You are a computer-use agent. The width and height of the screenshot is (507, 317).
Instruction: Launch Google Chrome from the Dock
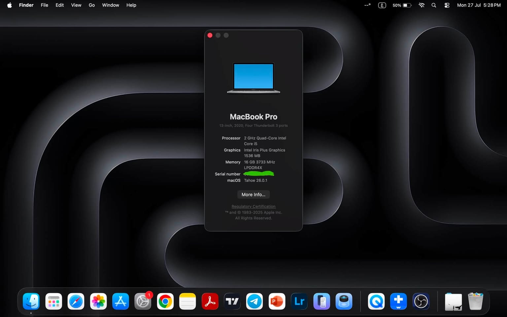click(x=165, y=301)
